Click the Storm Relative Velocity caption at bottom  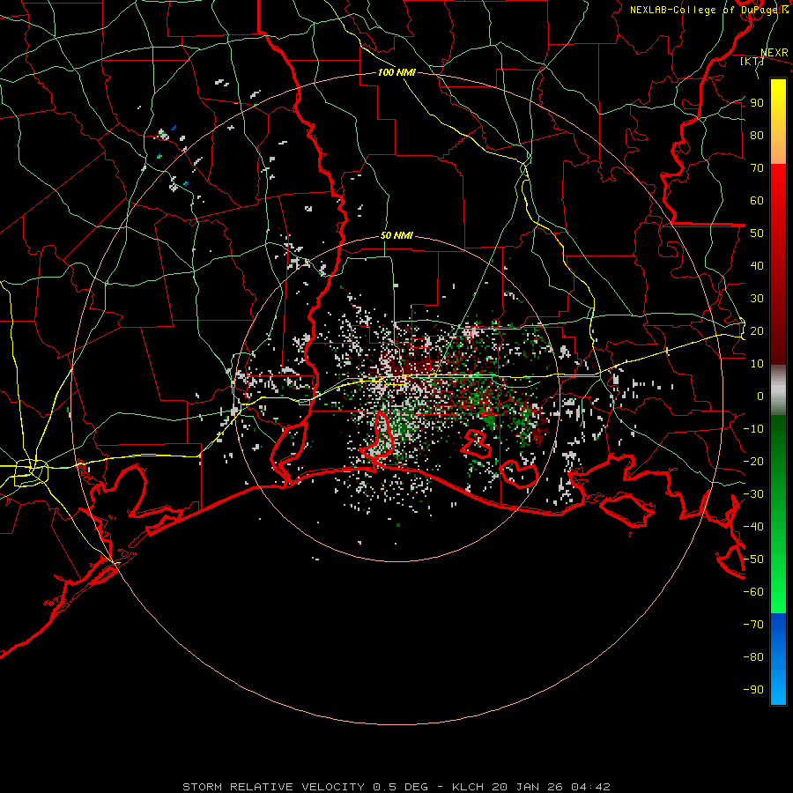(396, 787)
